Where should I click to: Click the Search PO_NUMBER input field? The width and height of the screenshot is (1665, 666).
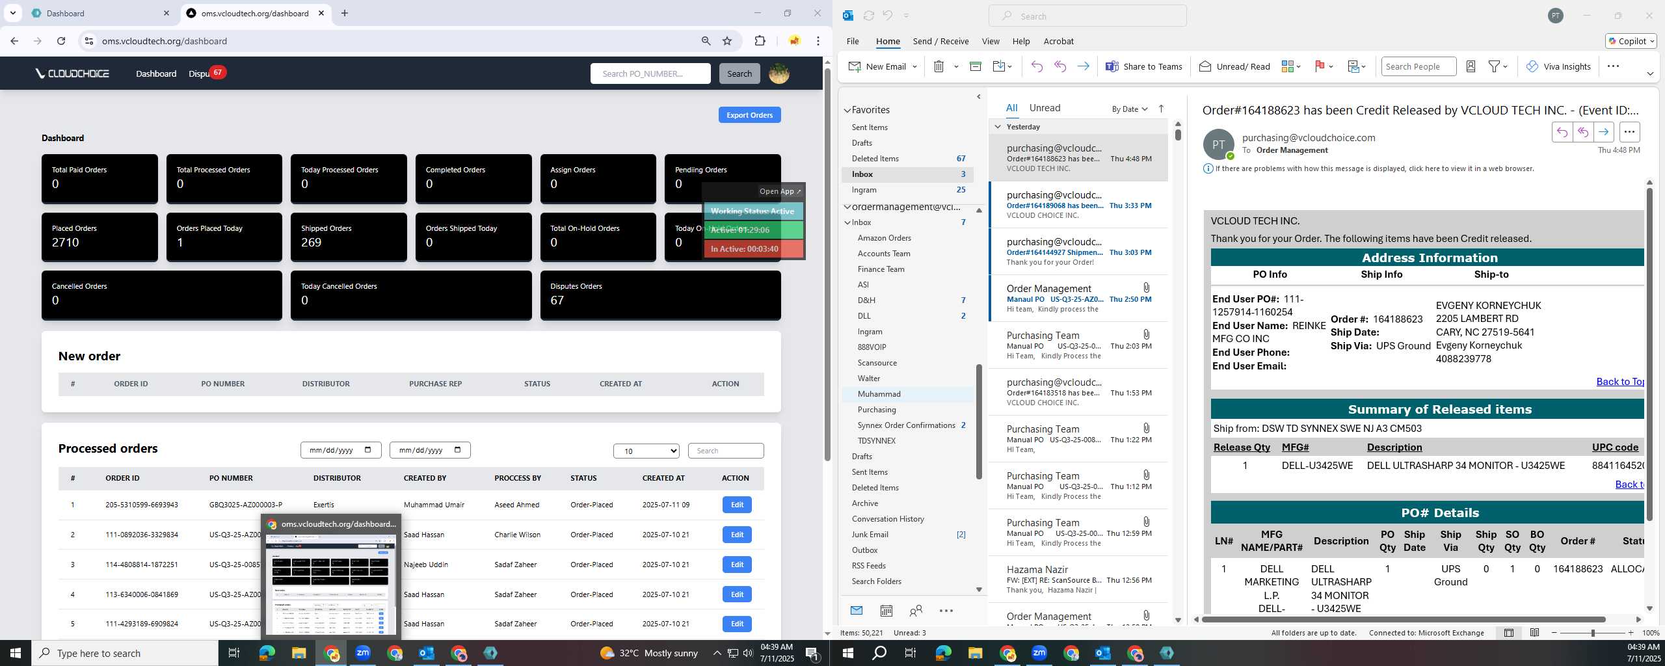650,73
